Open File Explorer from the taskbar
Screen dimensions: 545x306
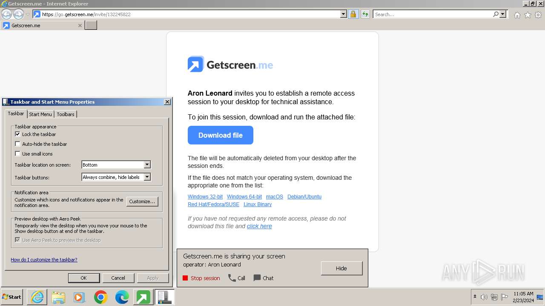(58, 297)
